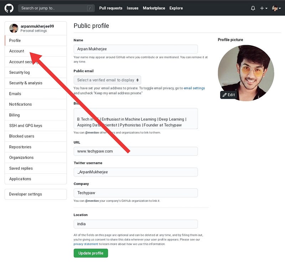Open the privacy statement link
Viewport: 285px width, 270px height.
pyautogui.click(x=86, y=244)
